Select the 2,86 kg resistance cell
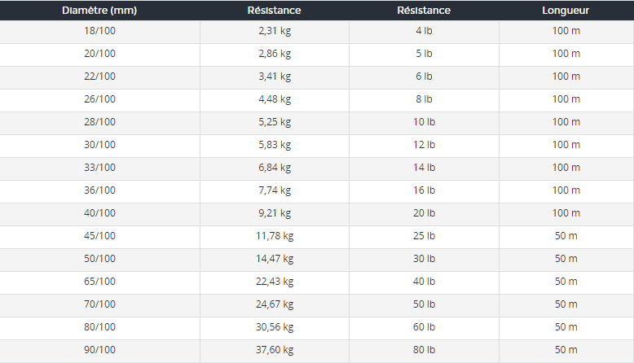The width and height of the screenshot is (634, 363). coord(275,54)
